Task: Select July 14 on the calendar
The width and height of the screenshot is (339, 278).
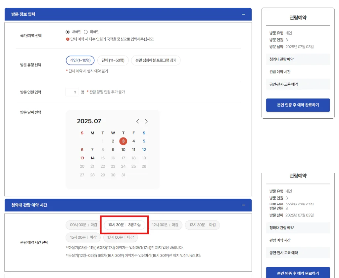Action: pyautogui.click(x=92, y=158)
